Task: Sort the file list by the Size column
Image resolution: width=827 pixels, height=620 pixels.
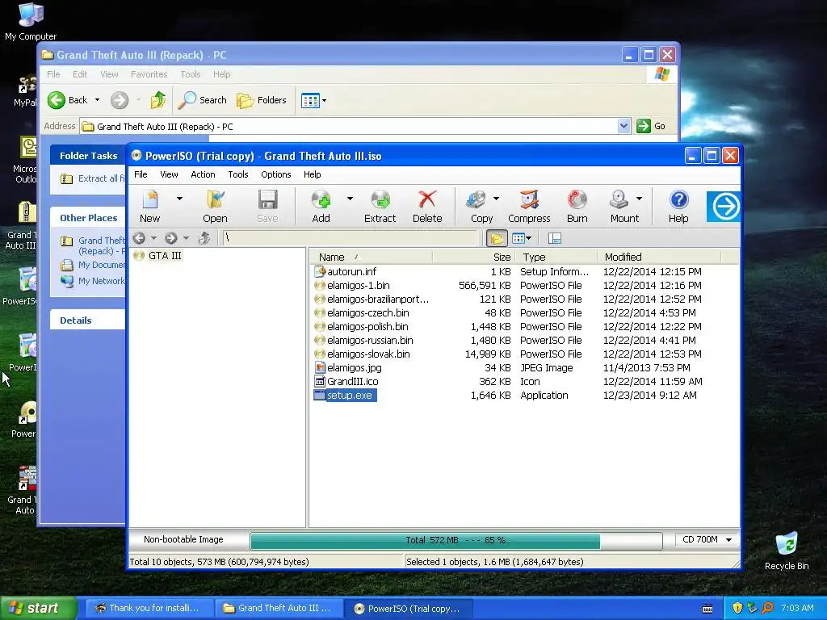Action: coord(472,257)
